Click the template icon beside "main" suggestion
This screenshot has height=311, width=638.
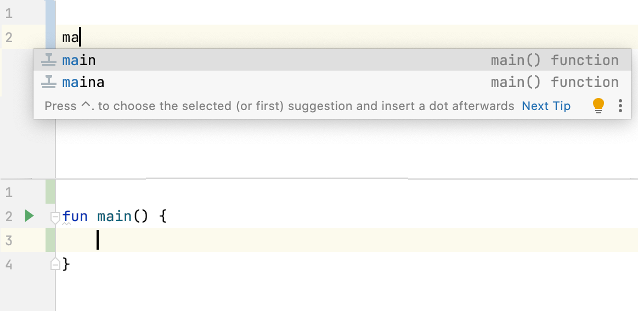[x=49, y=60]
